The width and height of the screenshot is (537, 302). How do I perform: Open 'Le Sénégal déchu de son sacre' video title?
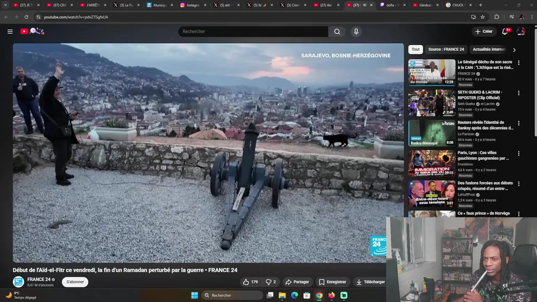pos(485,65)
